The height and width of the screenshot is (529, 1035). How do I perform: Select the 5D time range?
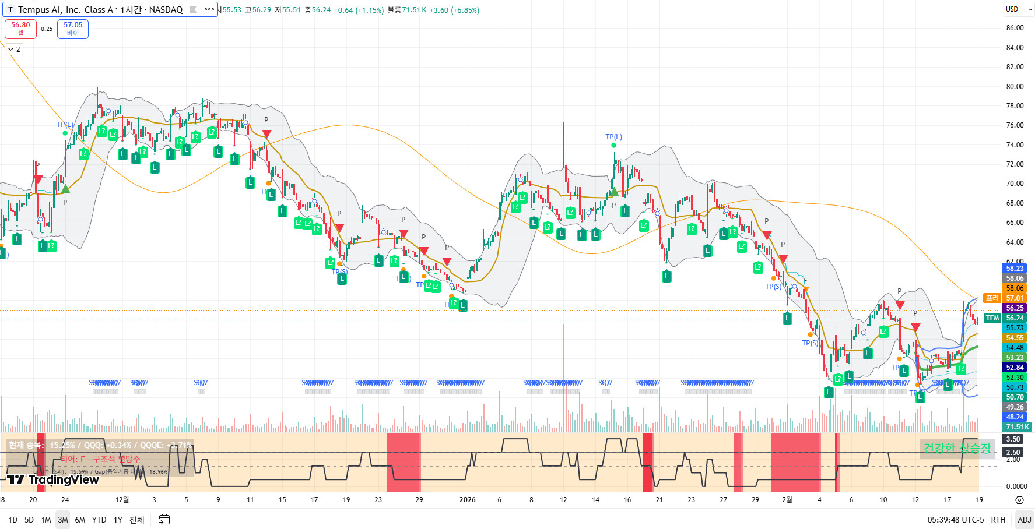click(29, 520)
